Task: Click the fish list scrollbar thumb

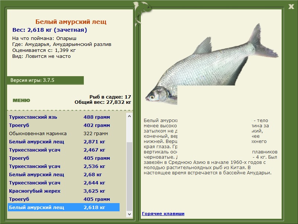Action: coord(129,177)
